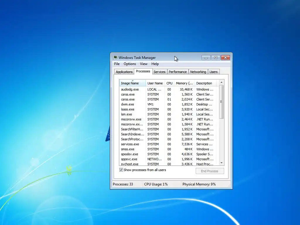Viewport: 300px width, 225px height.
Task: Minimize the Task Manager window
Action: click(x=206, y=58)
